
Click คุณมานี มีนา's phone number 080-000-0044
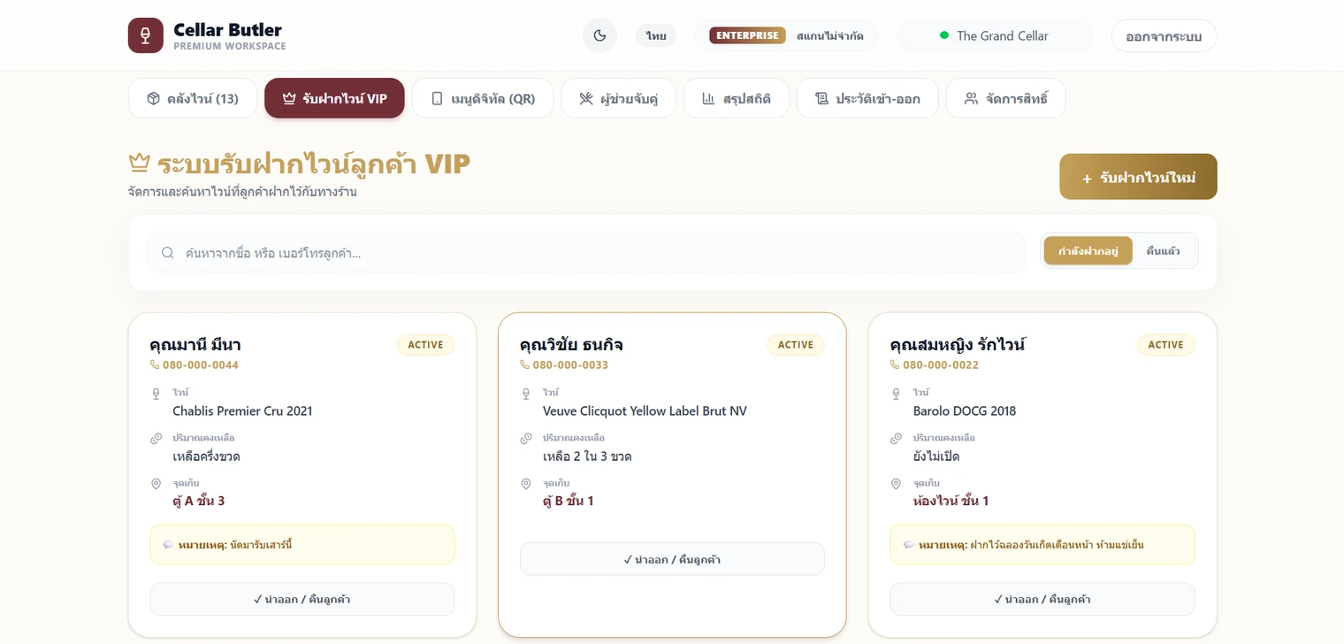point(201,364)
